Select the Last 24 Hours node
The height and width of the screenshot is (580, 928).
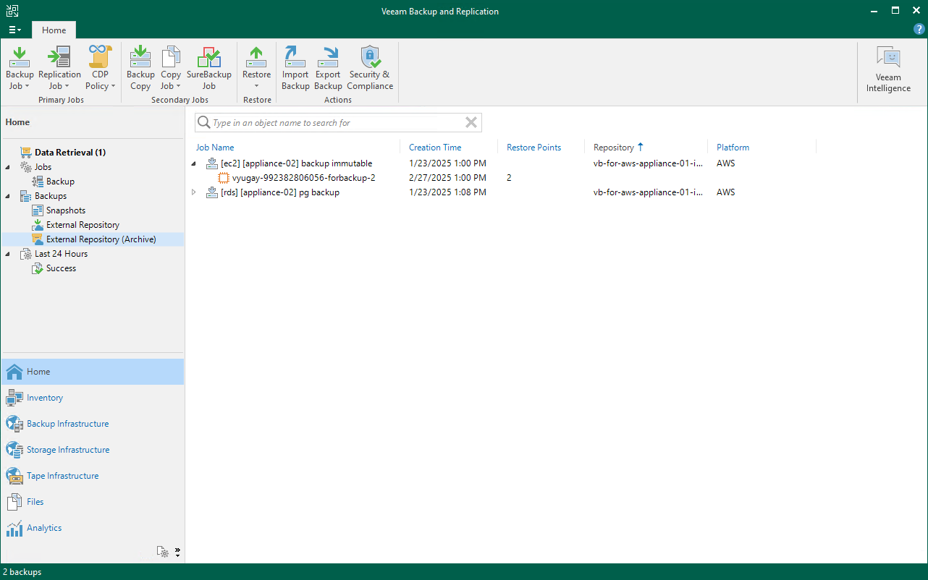click(x=61, y=254)
